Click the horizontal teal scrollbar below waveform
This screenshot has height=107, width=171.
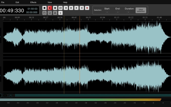pyautogui.click(x=93, y=95)
